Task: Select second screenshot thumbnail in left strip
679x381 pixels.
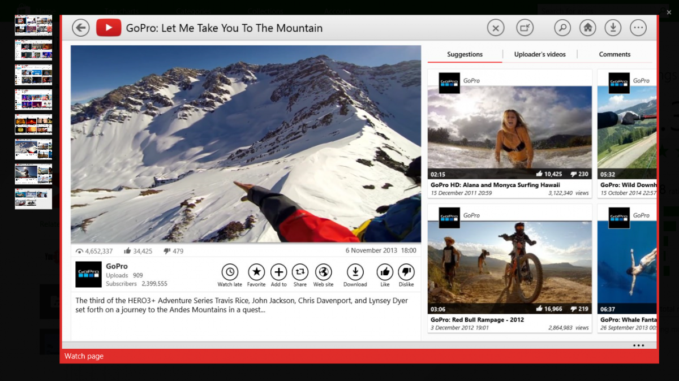Action: tap(33, 50)
